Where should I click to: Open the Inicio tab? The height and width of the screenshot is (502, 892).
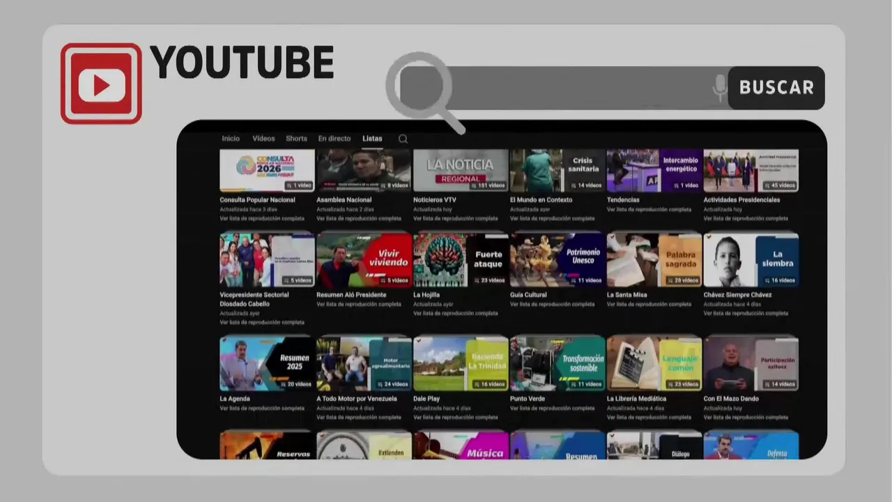(x=231, y=139)
